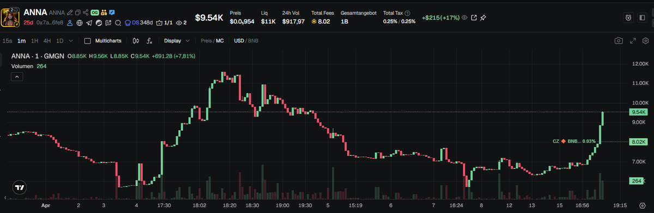Open the blue person profile icon
This screenshot has height=213, width=654.
(x=70, y=23)
